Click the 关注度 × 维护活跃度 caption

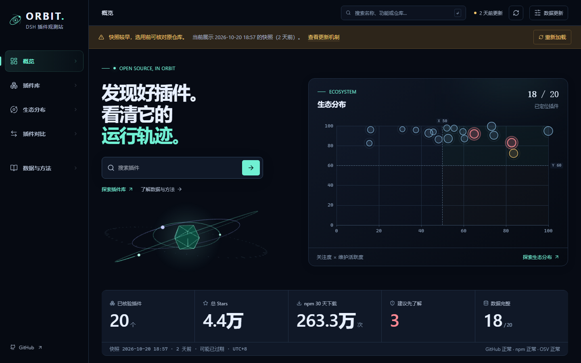click(340, 257)
